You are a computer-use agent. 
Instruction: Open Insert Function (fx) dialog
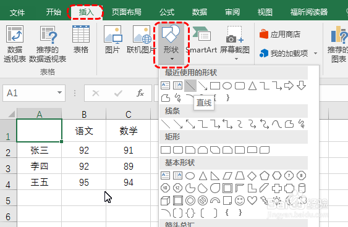140,93
